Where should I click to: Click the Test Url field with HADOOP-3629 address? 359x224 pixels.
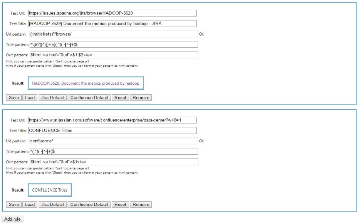tap(112, 13)
